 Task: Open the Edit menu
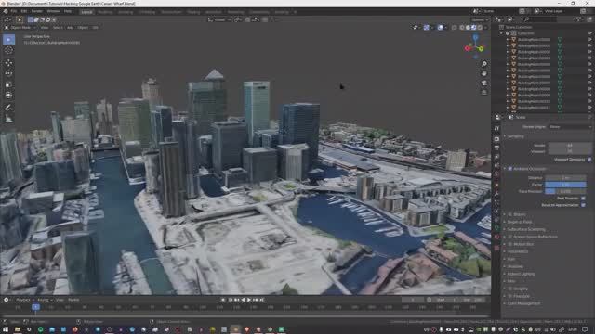pos(24,12)
